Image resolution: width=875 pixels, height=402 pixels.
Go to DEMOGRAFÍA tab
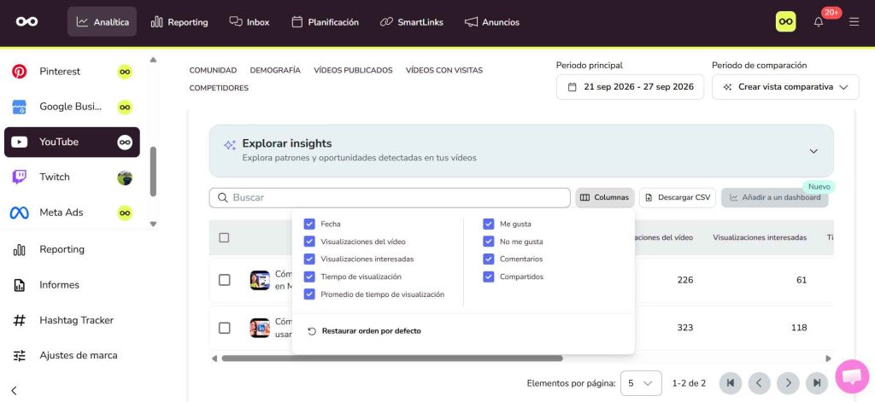point(275,70)
